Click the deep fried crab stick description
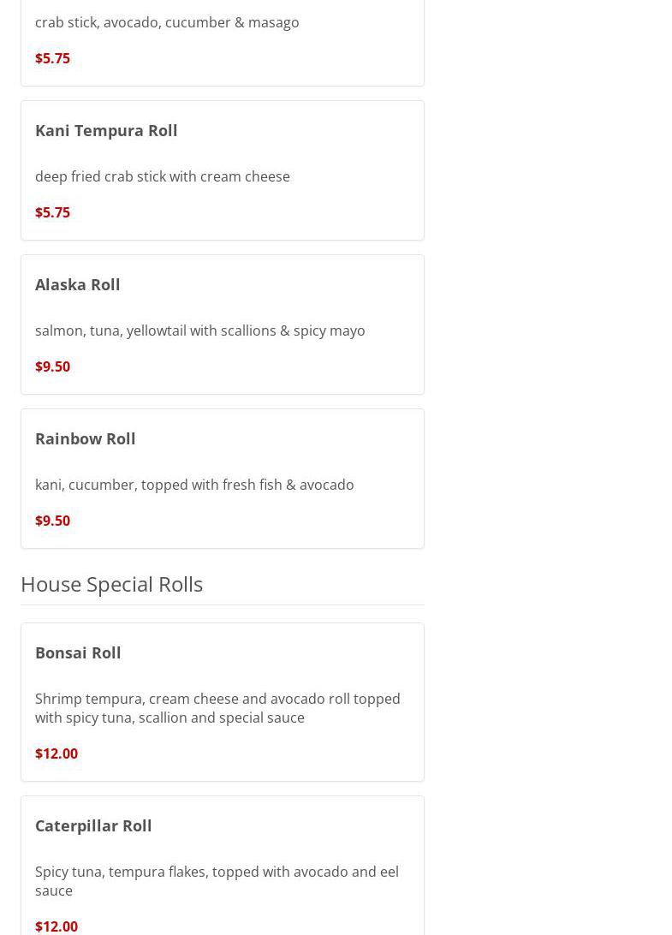The width and height of the screenshot is (672, 935). click(163, 176)
